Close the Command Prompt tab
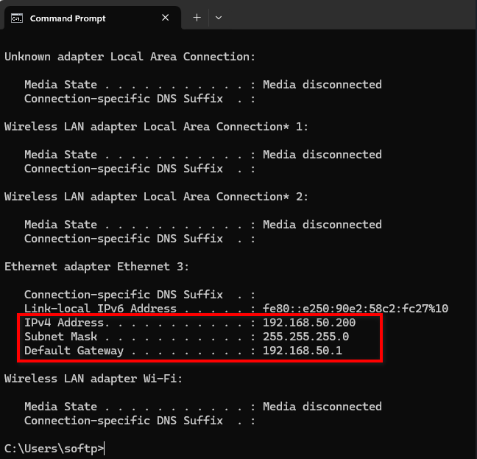Viewport: 477px width, 459px height. coord(166,18)
